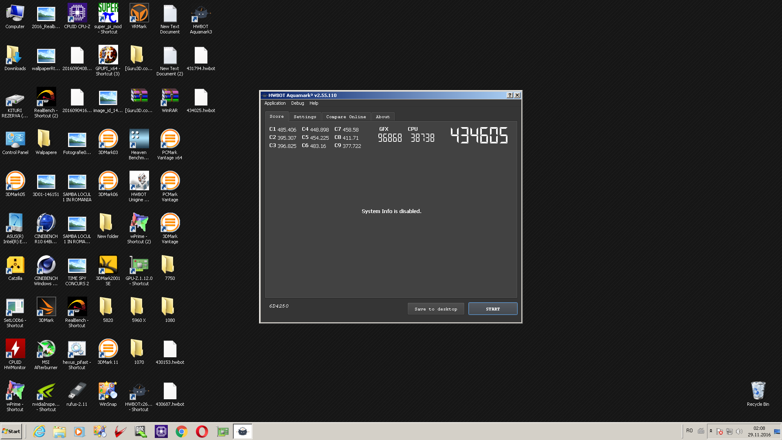The height and width of the screenshot is (440, 782).
Task: Select the 431794.hwbot file
Action: tap(201, 58)
